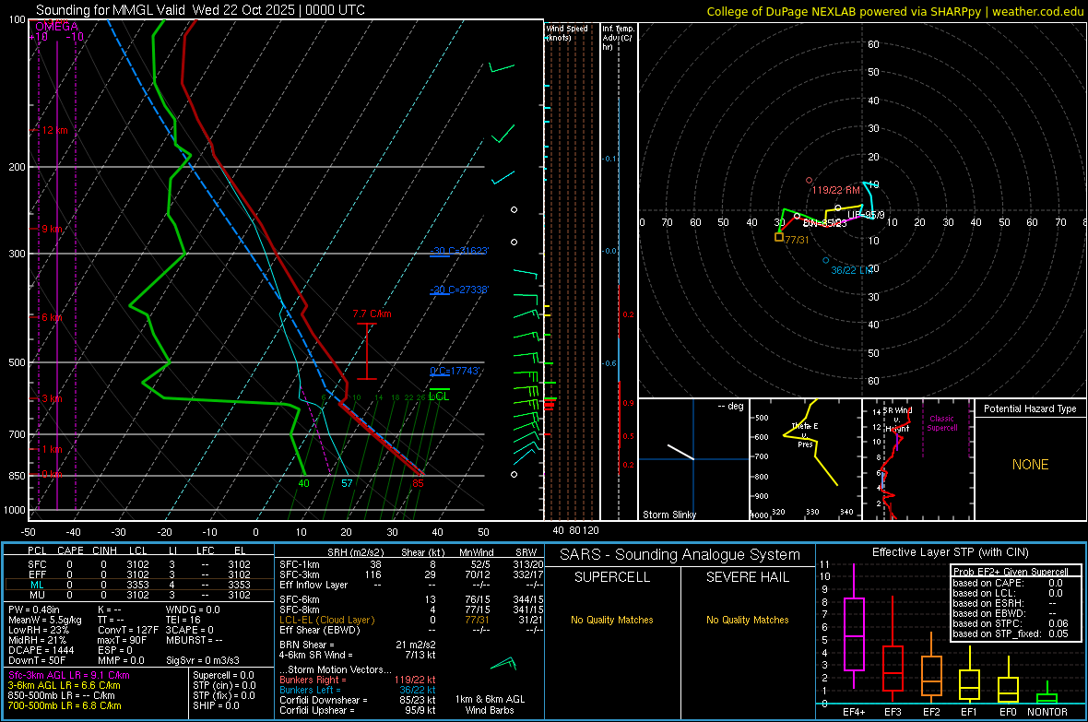Image resolution: width=1088 pixels, height=722 pixels.
Task: Click 1km & 6km AGL Wind Barbs caption
Action: point(490,704)
